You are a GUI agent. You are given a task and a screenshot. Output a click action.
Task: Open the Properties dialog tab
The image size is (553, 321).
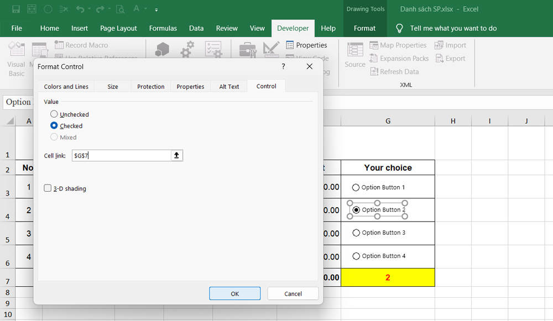tap(190, 86)
